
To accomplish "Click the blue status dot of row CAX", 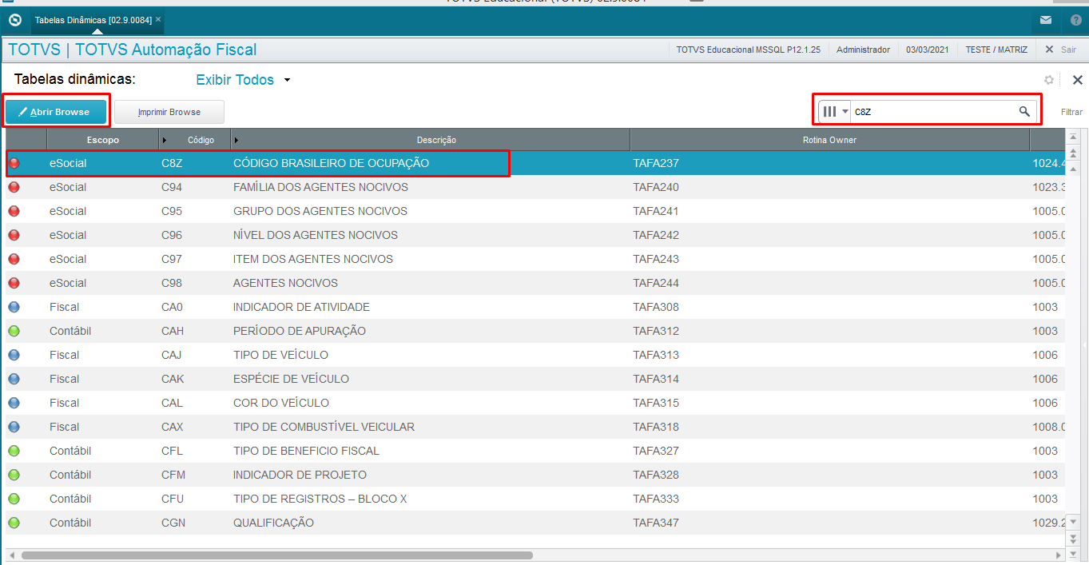I will pyautogui.click(x=14, y=427).
